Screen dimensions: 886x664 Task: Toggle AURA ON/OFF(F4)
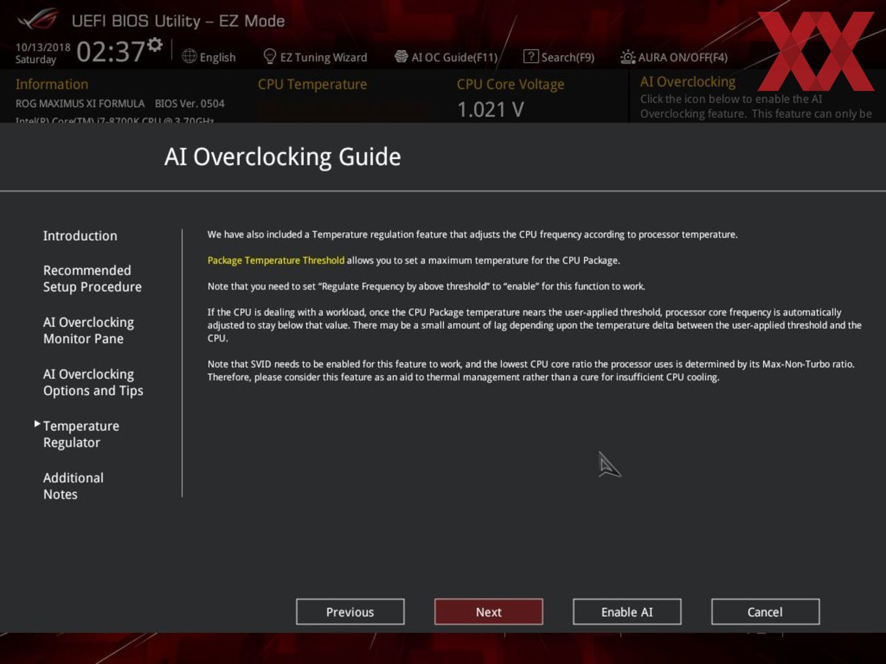pos(683,57)
